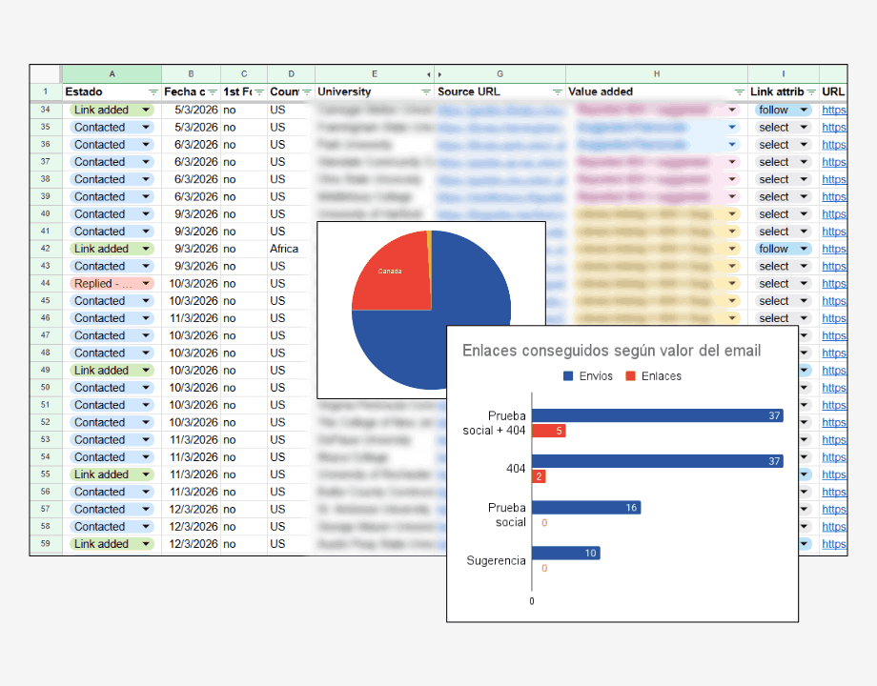Open the Value added column filter icon
This screenshot has width=877, height=686.
pyautogui.click(x=740, y=92)
